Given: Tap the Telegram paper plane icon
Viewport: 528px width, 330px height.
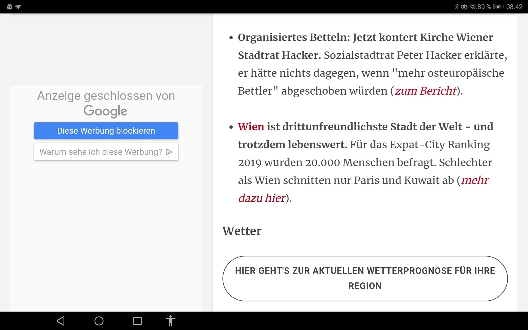Looking at the screenshot, I should 18,7.
